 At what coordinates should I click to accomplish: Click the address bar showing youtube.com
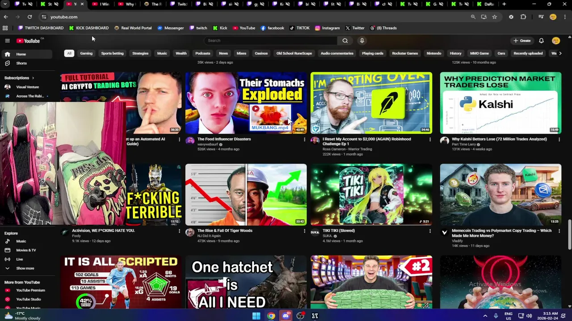pos(255,17)
